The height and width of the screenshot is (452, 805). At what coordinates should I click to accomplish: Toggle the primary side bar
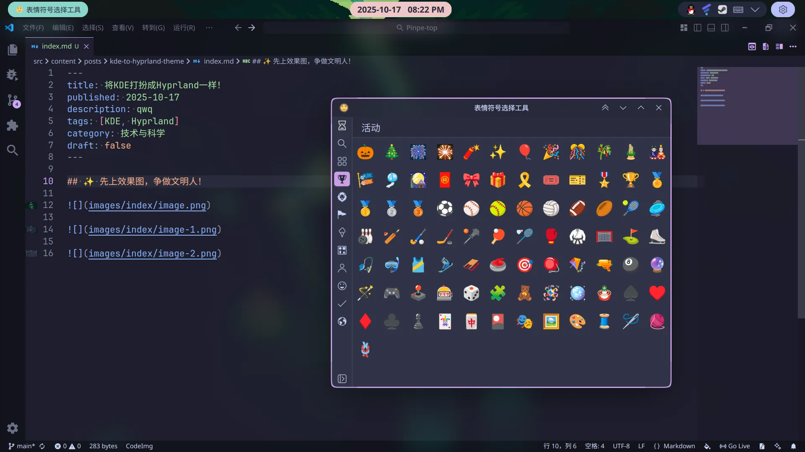point(698,28)
